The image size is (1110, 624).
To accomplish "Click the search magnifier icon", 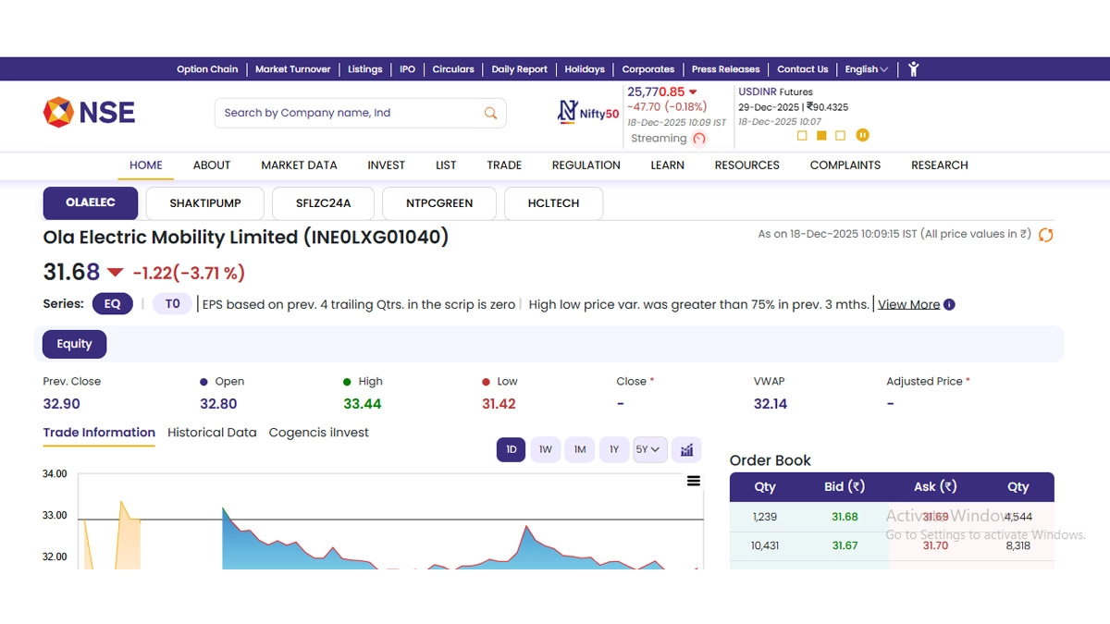I will coord(490,113).
